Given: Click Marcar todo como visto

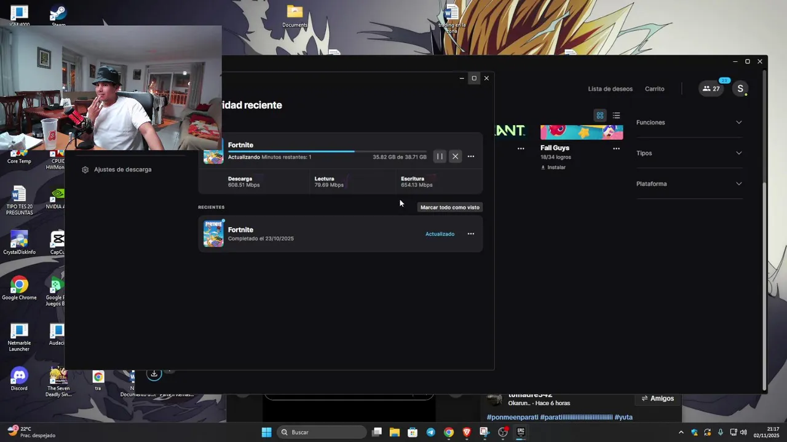Looking at the screenshot, I should pos(450,207).
